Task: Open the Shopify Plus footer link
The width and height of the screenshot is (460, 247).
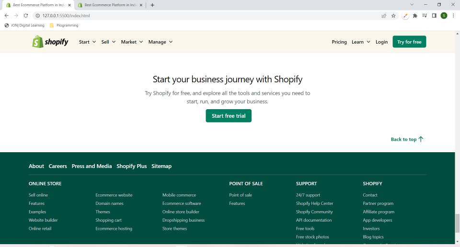Action: (131, 166)
